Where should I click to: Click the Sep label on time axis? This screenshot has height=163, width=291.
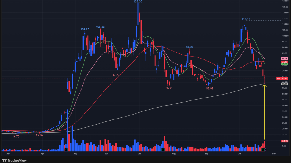[207, 154]
